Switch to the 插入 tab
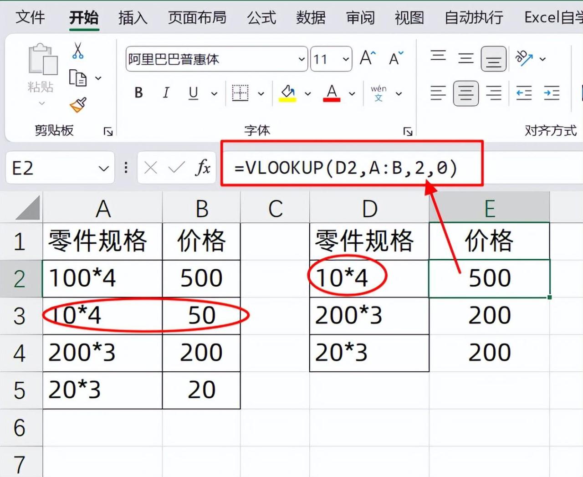The width and height of the screenshot is (583, 477). pos(133,17)
